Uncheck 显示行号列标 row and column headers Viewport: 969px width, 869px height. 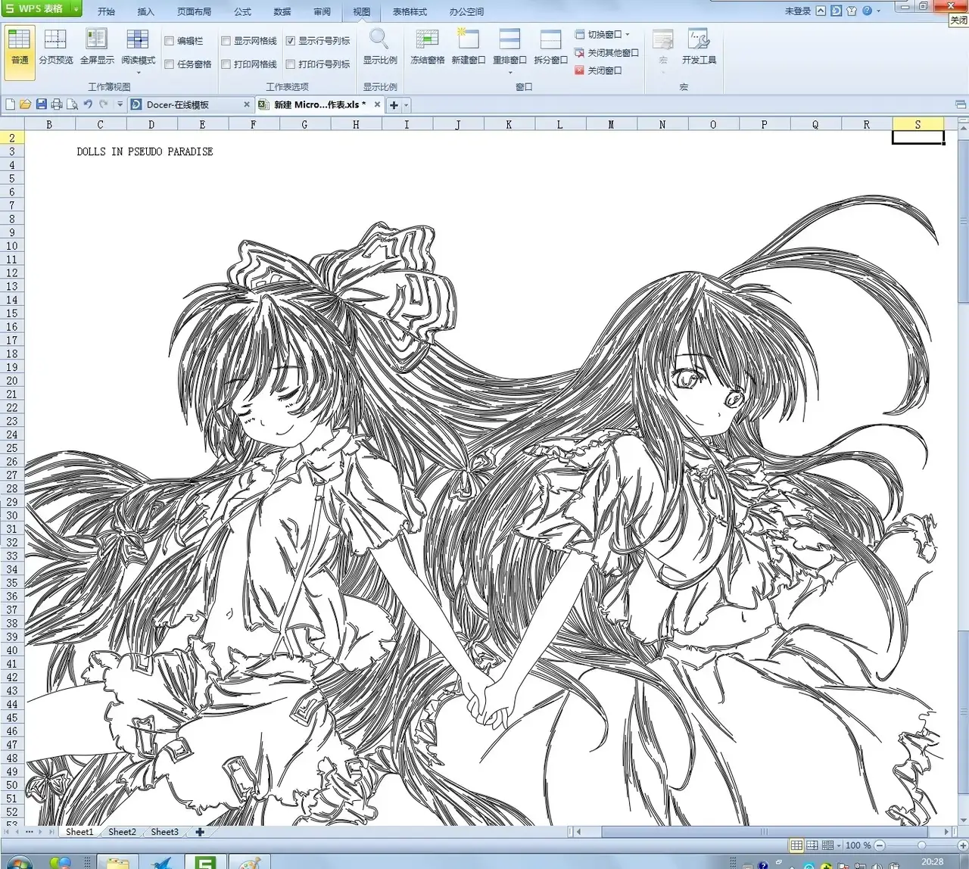(x=291, y=41)
